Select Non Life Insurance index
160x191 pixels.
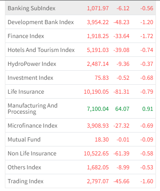coord(80,153)
